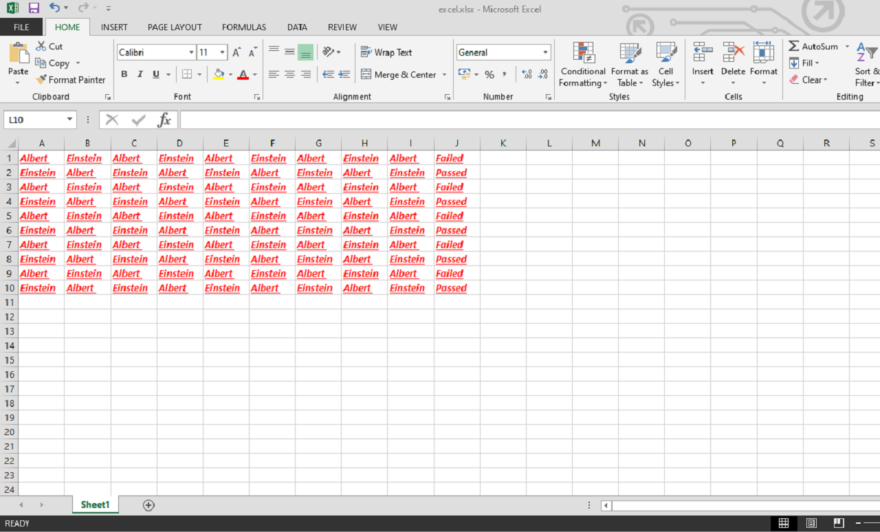Switch to the FORMULAS tab

coord(244,27)
